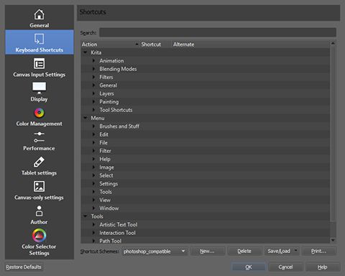Select the Image row

click(x=206, y=167)
